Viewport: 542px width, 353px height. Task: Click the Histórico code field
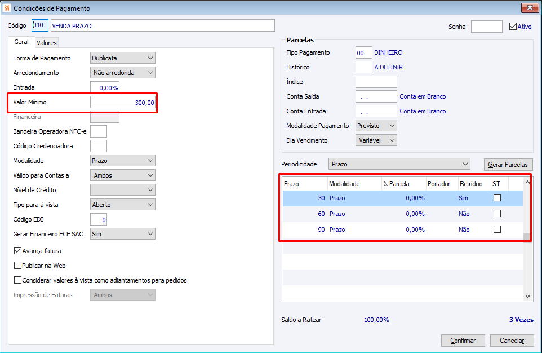(x=363, y=67)
